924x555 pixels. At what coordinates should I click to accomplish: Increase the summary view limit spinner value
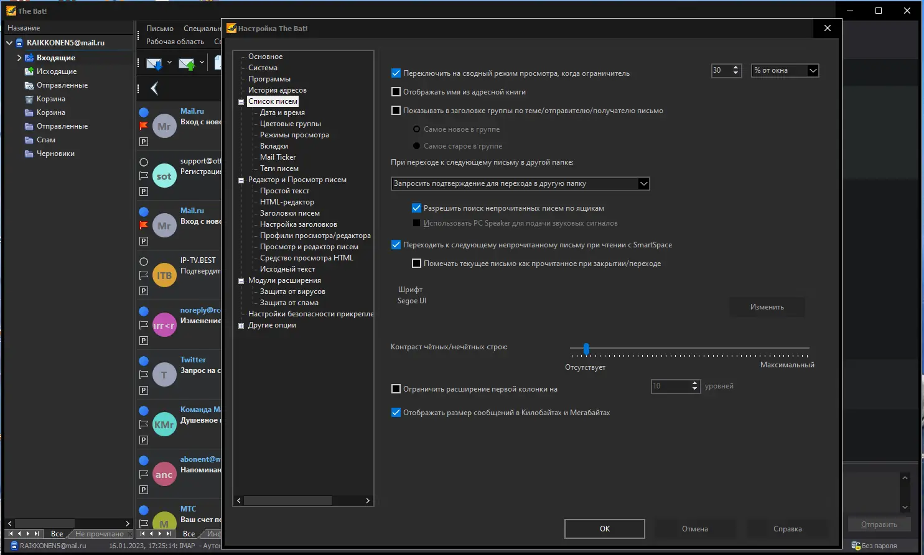(x=736, y=68)
